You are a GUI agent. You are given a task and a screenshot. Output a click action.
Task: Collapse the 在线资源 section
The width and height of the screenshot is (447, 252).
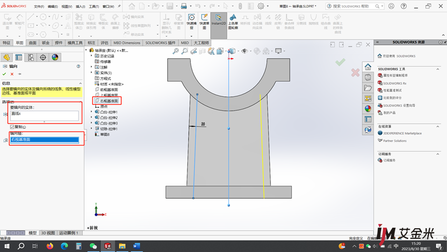pos(438,126)
